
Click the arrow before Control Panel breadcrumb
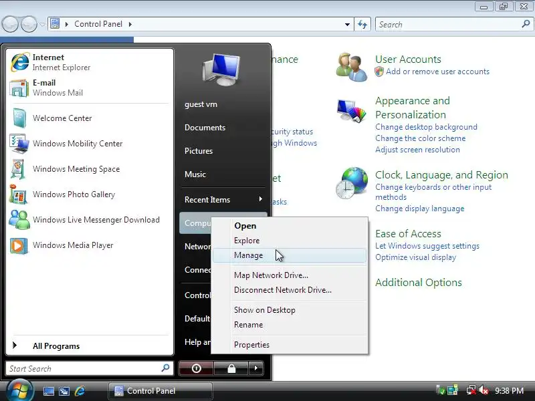(67, 24)
